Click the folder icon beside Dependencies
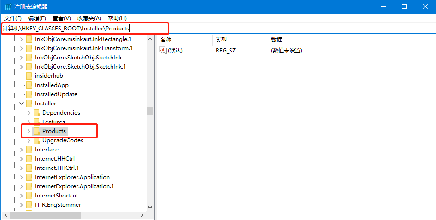The image size is (436, 220). pyautogui.click(x=36, y=113)
